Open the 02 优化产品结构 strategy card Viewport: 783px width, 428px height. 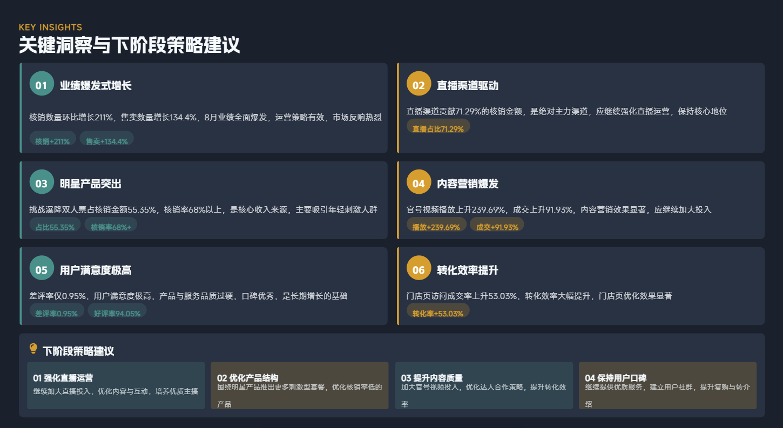pos(300,385)
